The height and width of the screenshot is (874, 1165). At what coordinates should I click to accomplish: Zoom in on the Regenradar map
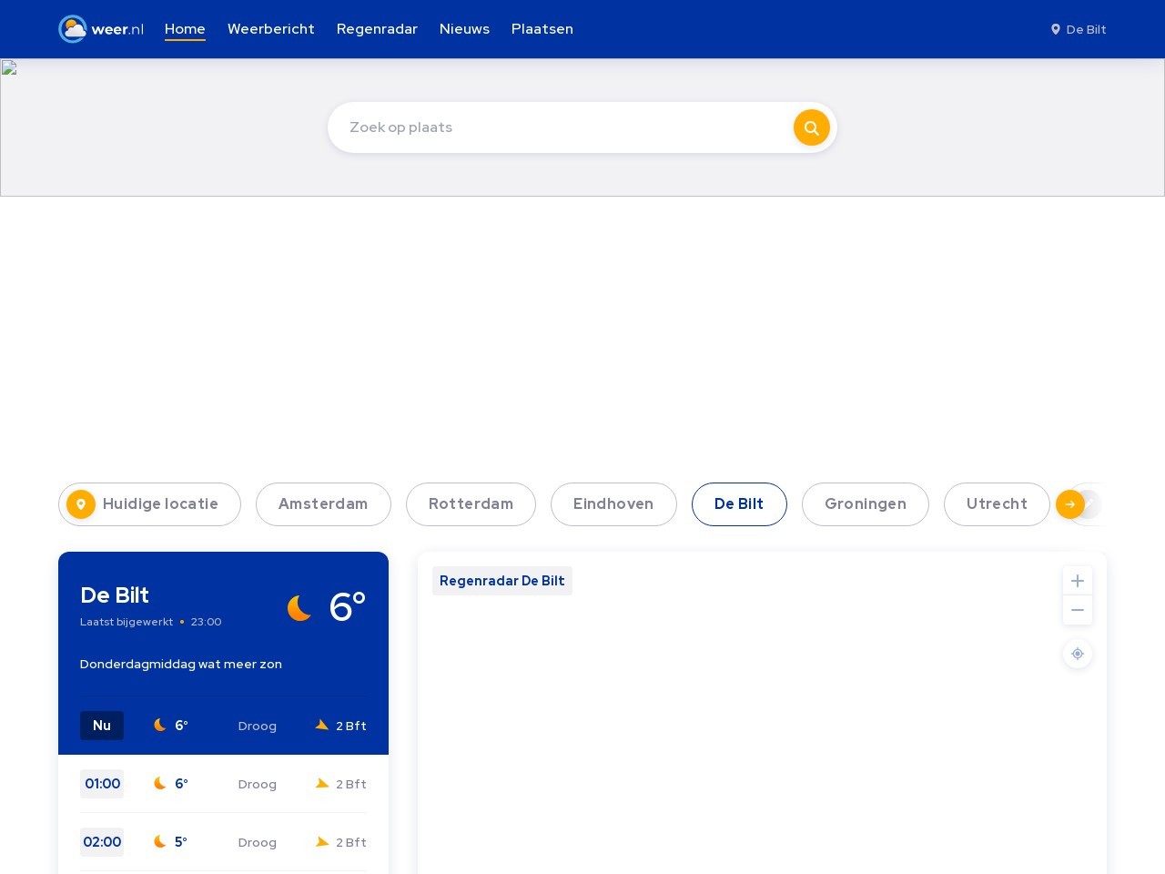[1078, 581]
